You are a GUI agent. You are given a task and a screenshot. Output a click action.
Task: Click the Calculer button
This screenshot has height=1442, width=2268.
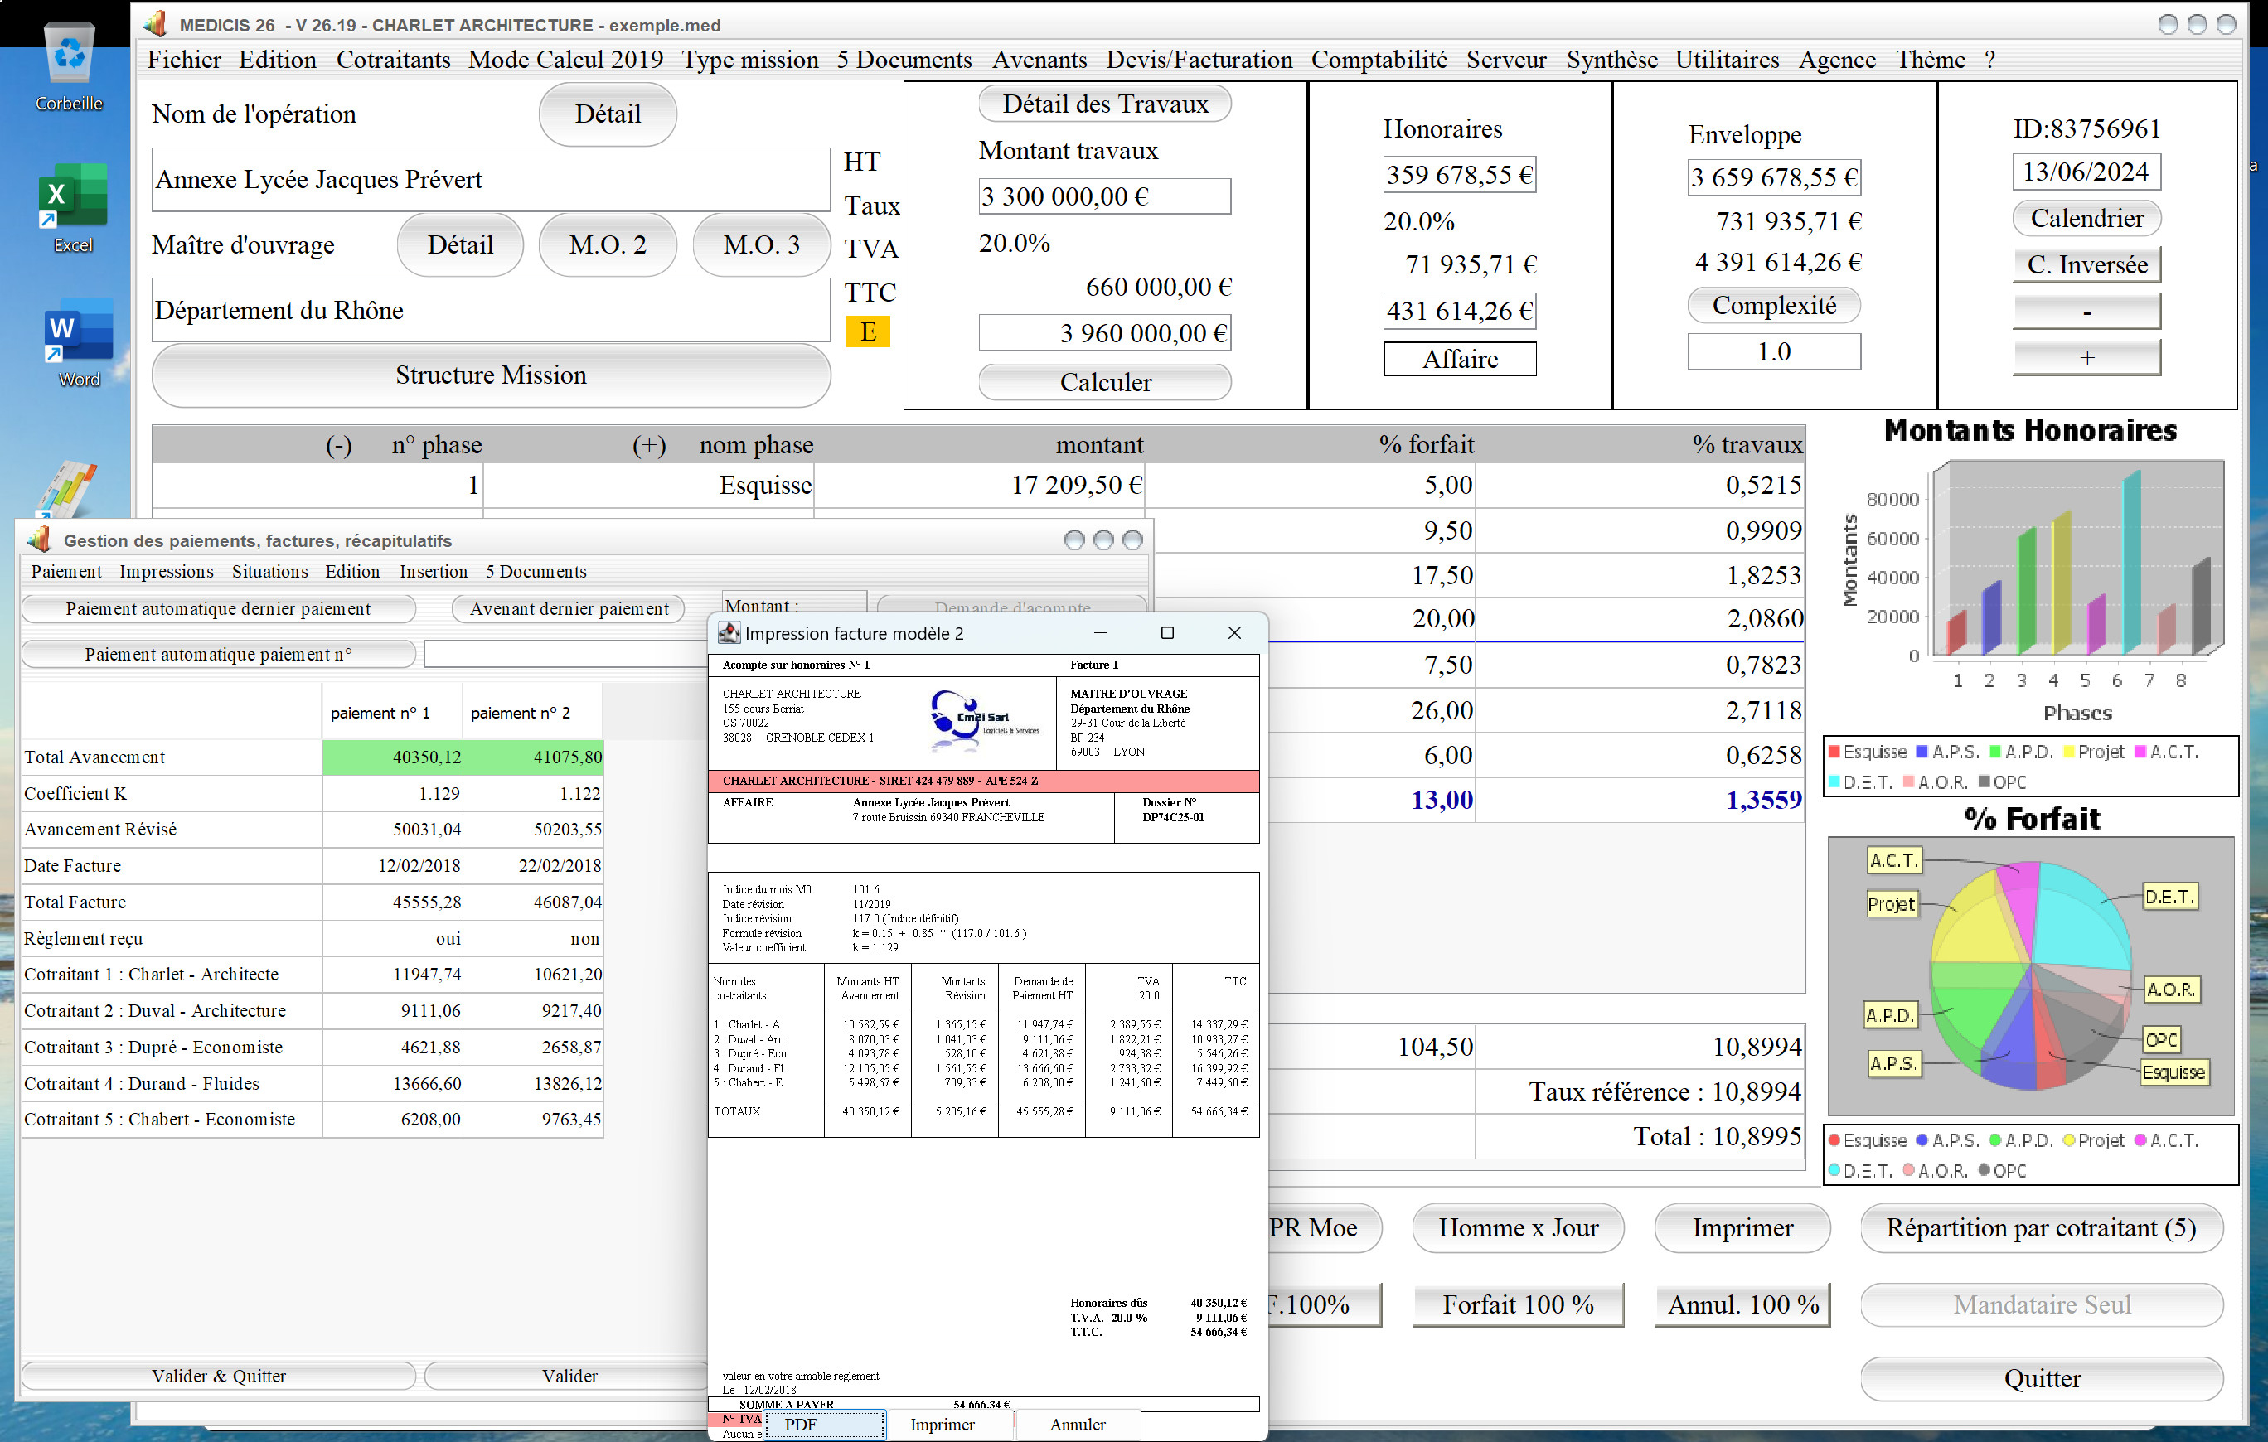[1105, 382]
